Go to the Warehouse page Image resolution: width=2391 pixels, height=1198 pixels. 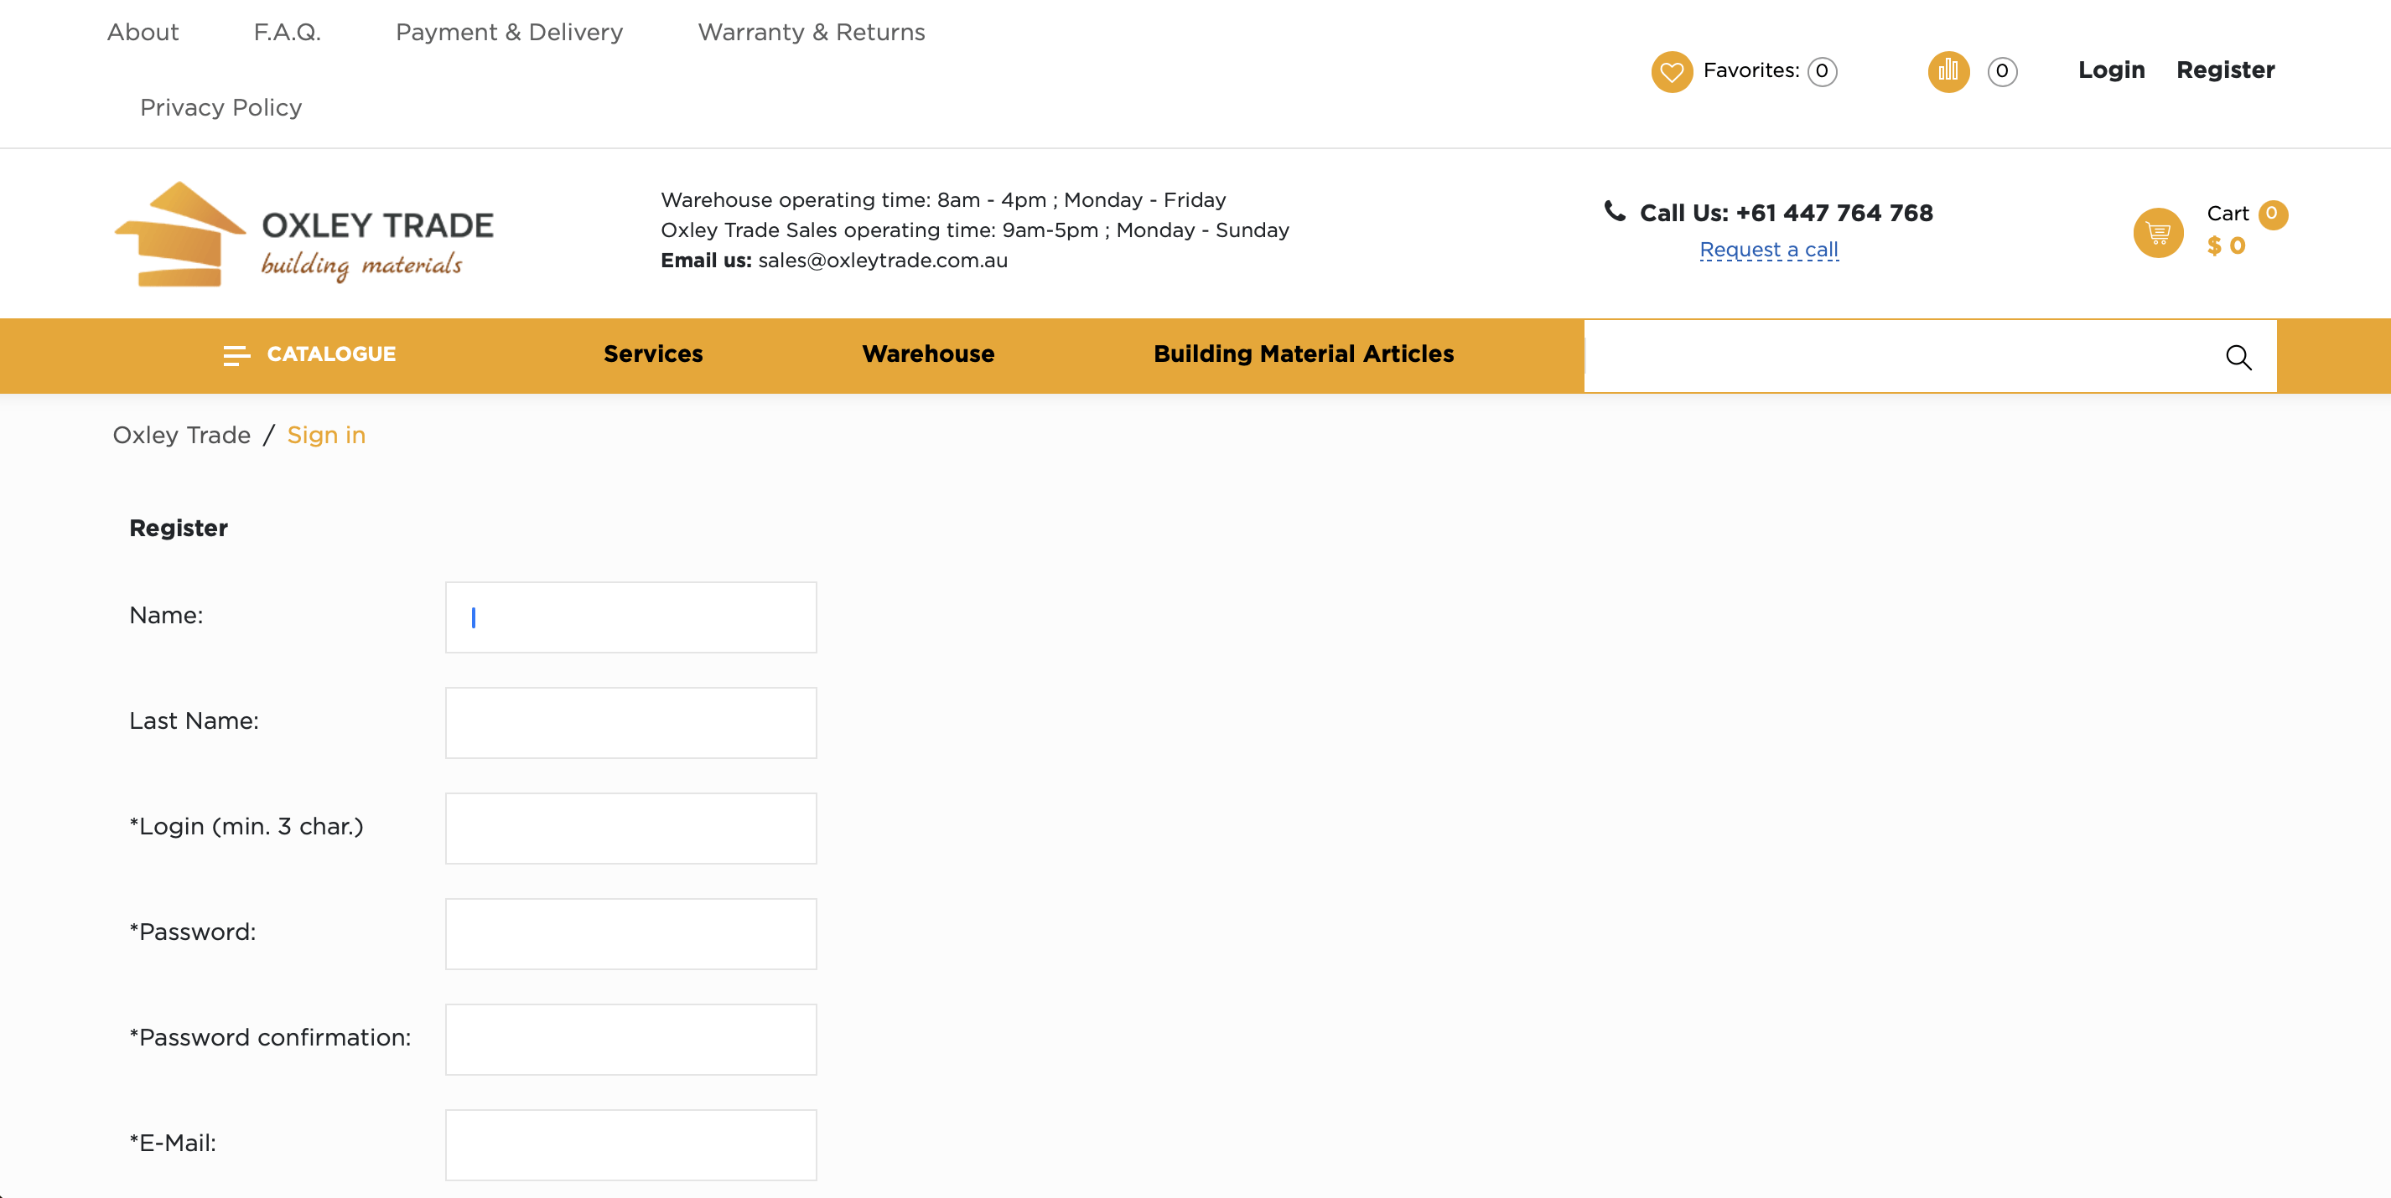[x=927, y=354]
